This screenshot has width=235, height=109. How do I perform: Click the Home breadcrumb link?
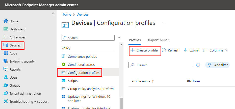point(66,15)
